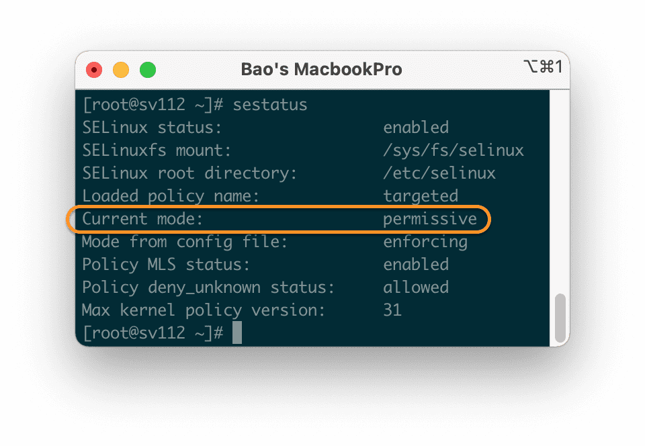Click the /sys/fs/selinux mount path
The width and height of the screenshot is (645, 446).
coord(454,150)
